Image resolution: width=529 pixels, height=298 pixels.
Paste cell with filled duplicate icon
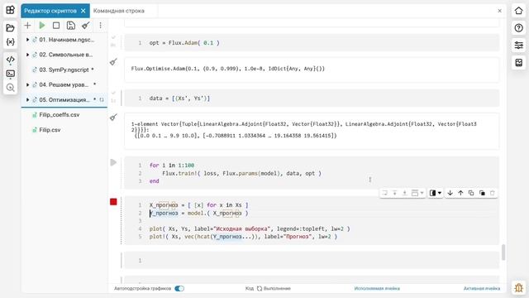tap(482, 193)
